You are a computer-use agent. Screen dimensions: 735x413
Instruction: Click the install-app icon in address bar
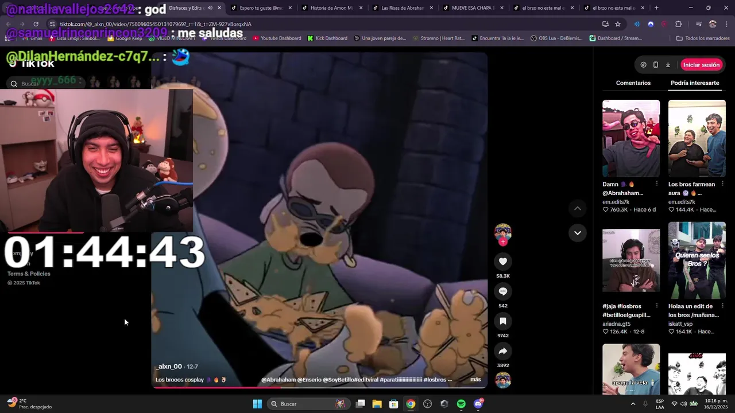[x=605, y=24]
